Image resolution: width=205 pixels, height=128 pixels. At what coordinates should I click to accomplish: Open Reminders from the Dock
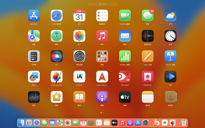(99, 123)
